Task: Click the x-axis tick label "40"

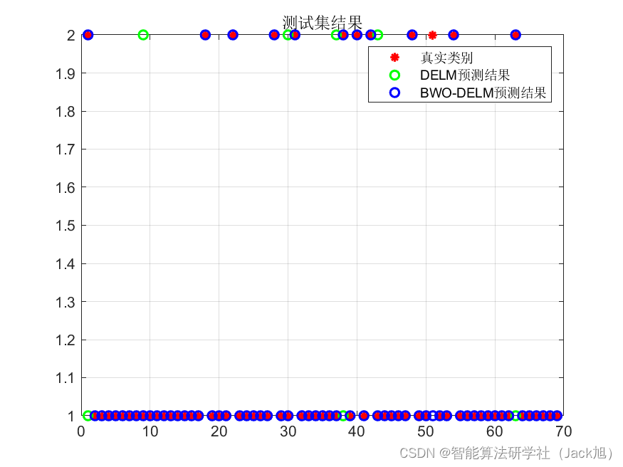Action: tap(357, 431)
